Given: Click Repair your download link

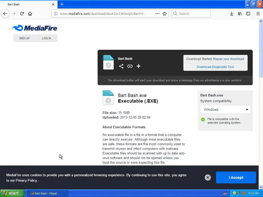Looking at the screenshot, I should coord(228,59).
